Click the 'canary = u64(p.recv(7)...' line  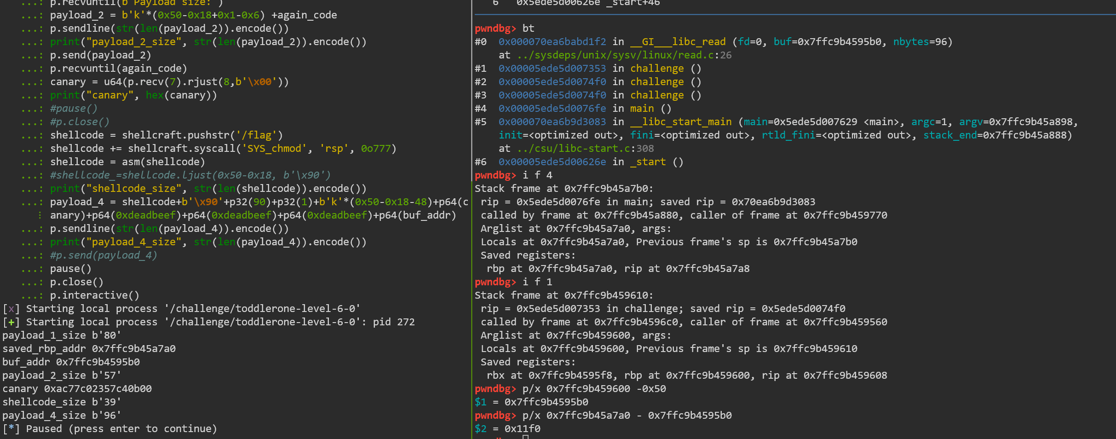[x=169, y=82]
